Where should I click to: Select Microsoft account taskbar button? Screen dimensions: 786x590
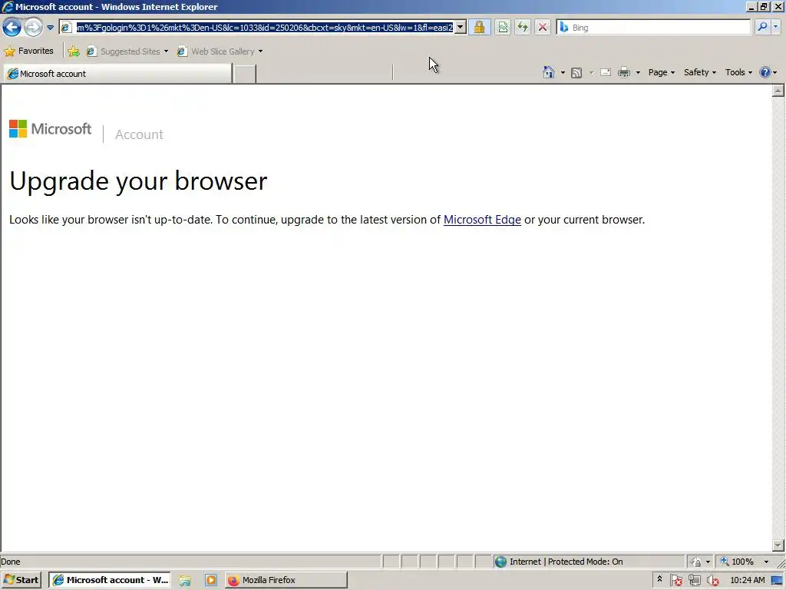(110, 580)
